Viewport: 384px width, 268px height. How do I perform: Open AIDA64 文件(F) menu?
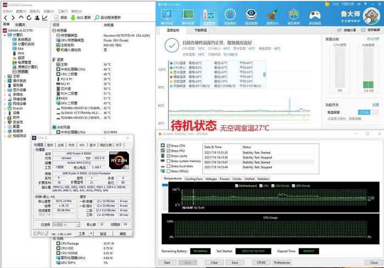click(7, 12)
